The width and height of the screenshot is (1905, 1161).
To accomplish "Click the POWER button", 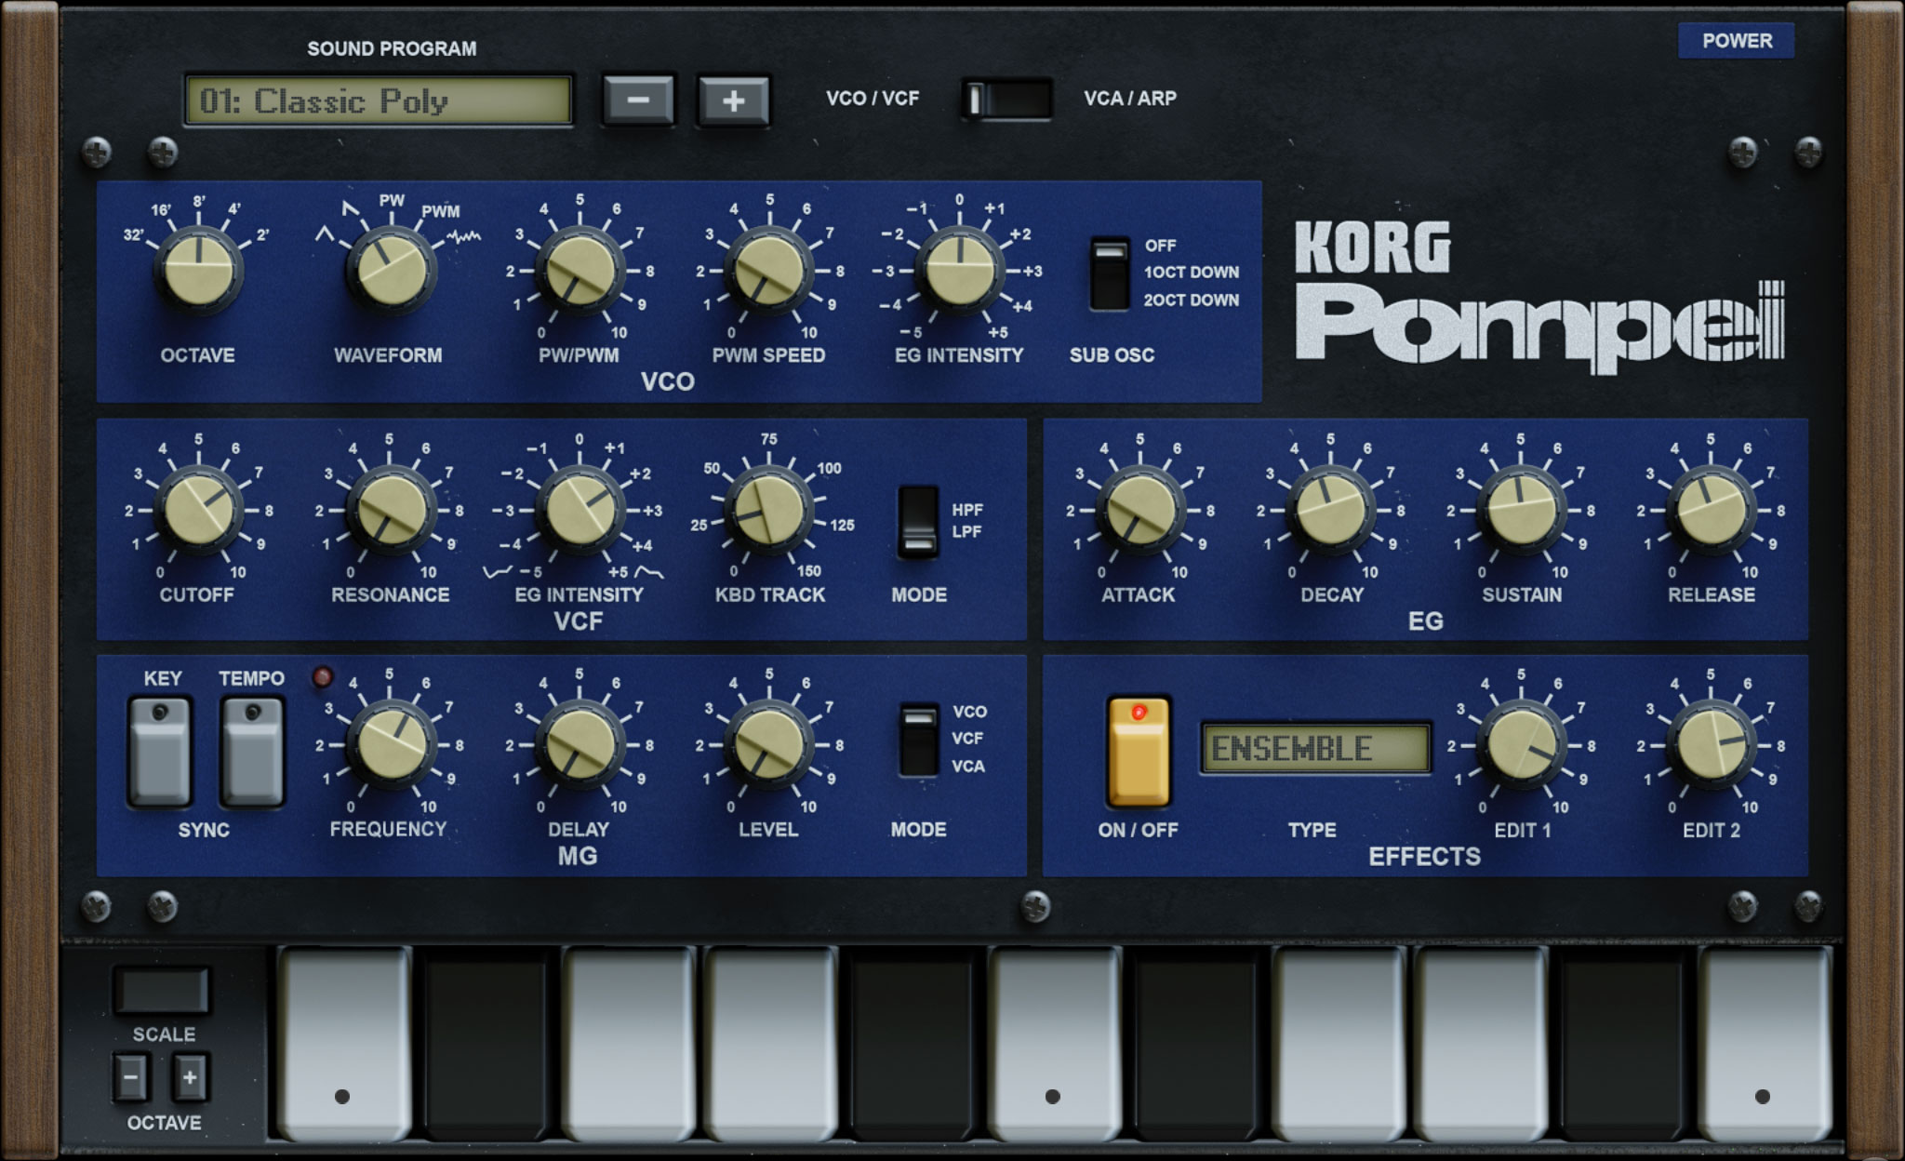I will pos(1736,41).
